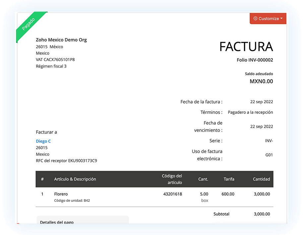Click the Zoho Mexico Demo Org name

click(61, 40)
